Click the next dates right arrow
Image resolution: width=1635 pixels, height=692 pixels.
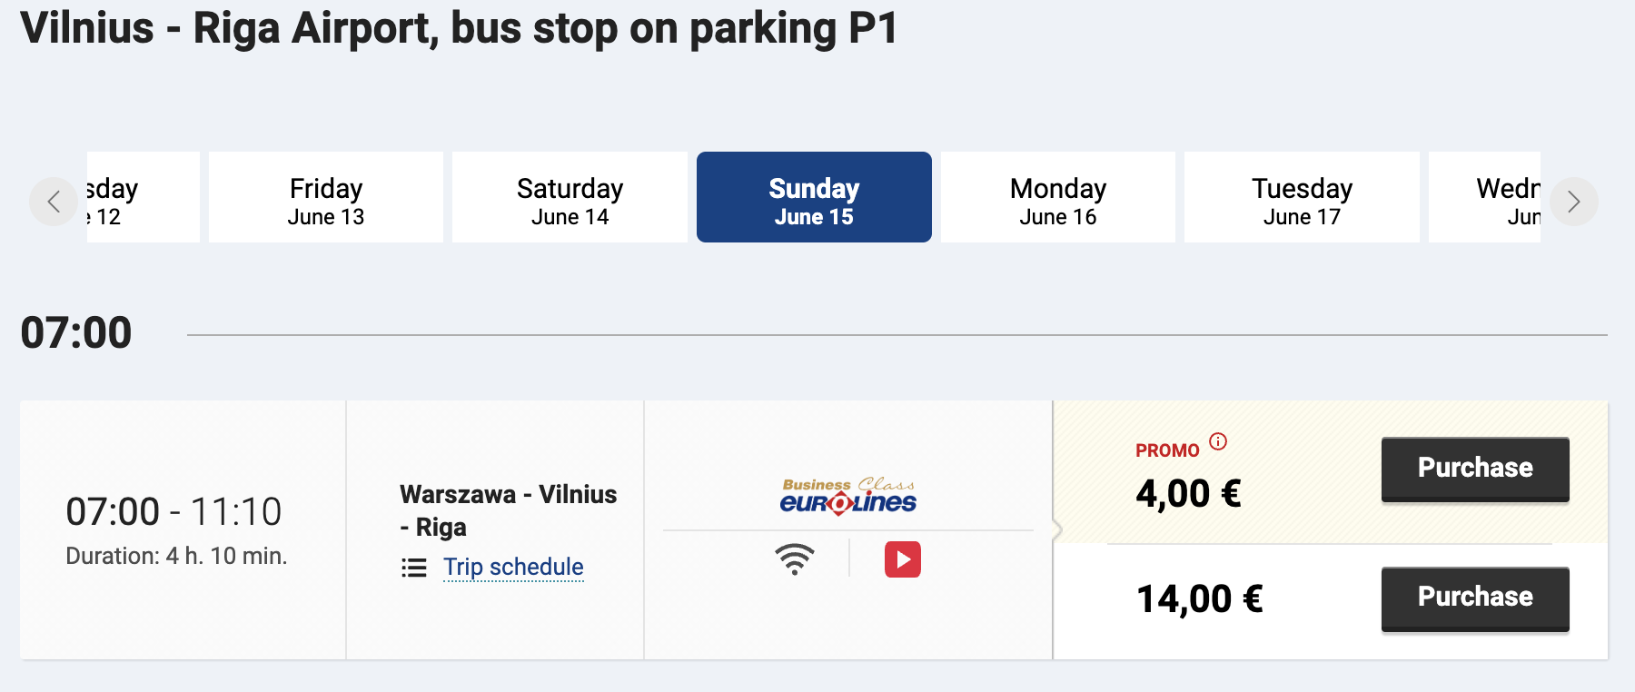coord(1573,202)
